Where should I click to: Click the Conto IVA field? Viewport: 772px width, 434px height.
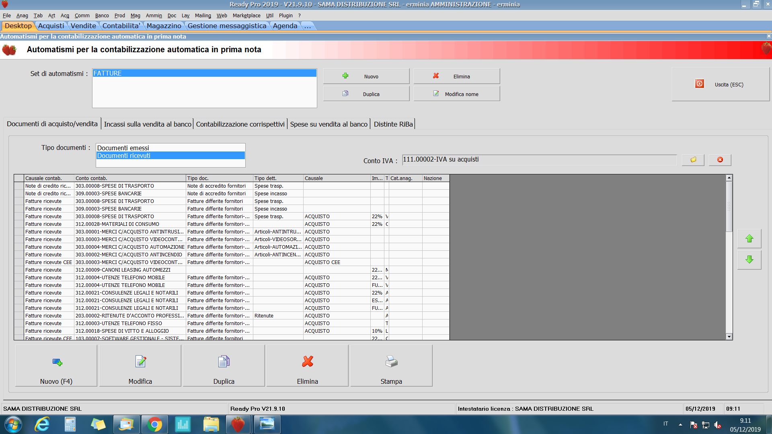point(539,160)
